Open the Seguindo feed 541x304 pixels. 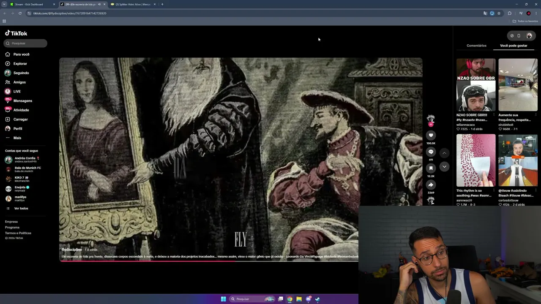coord(17,73)
